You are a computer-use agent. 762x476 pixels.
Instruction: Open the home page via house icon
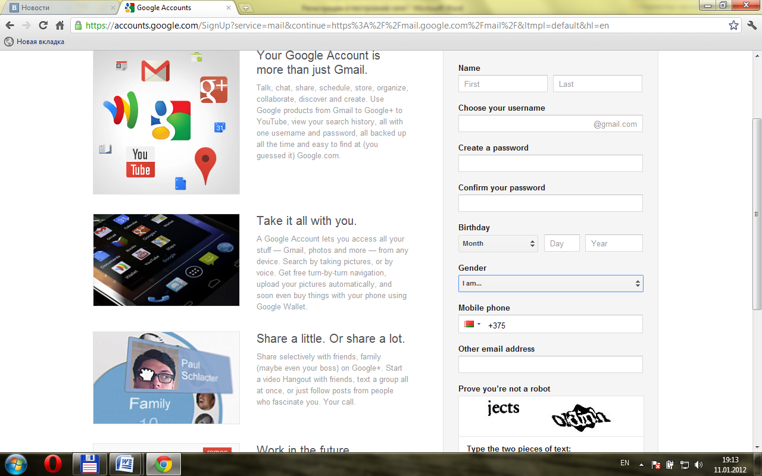point(60,26)
